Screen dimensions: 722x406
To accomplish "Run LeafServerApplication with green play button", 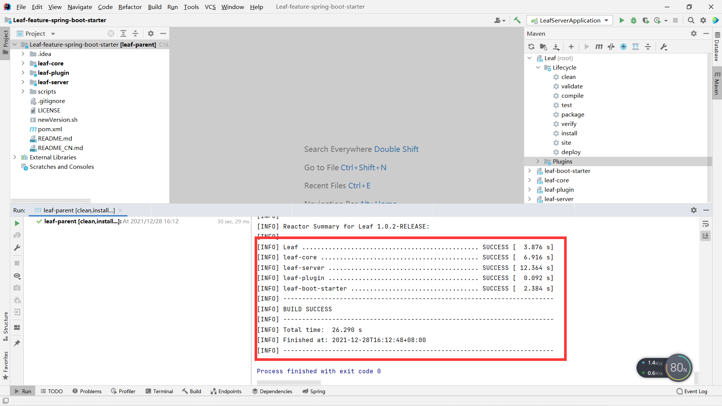I will point(622,20).
